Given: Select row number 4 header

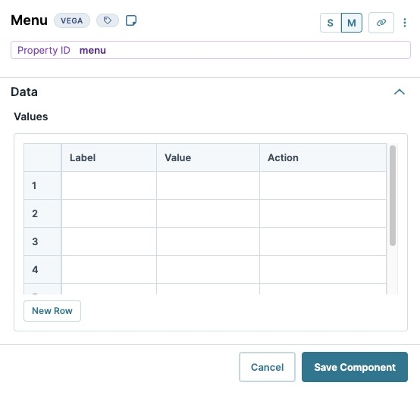Looking at the screenshot, I should [42, 269].
